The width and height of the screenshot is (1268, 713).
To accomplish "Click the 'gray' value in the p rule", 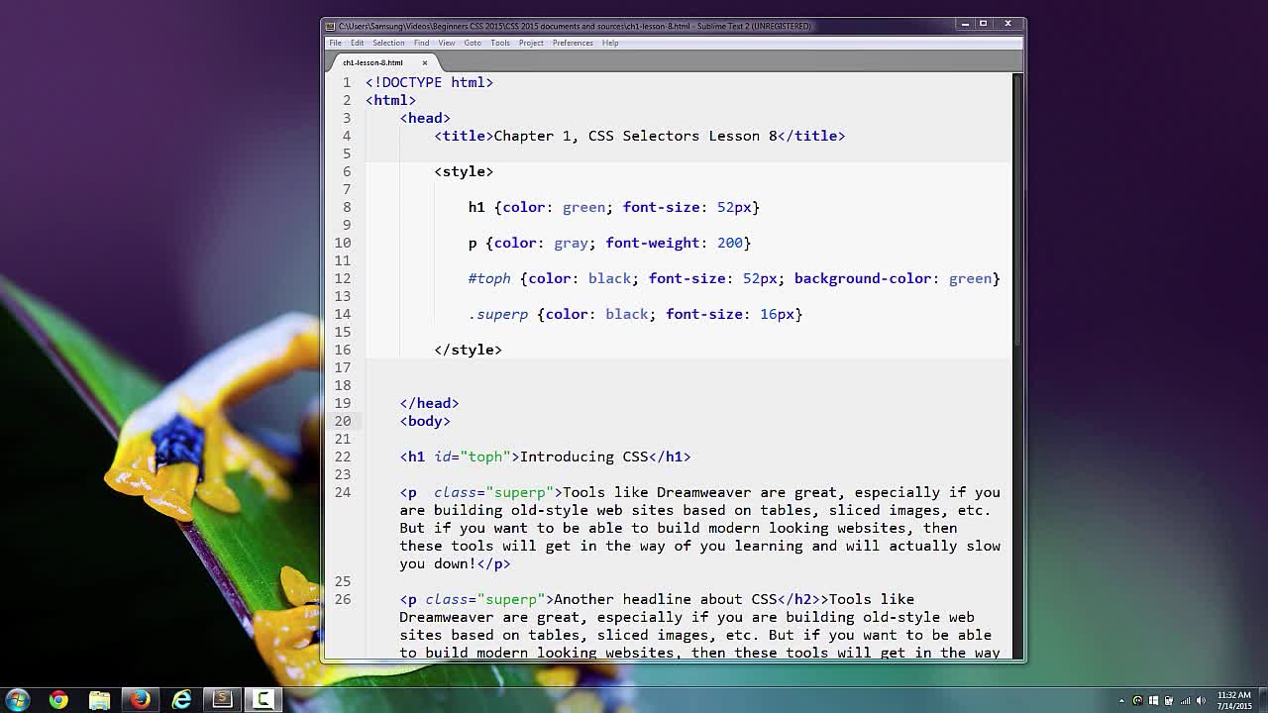I will [571, 243].
